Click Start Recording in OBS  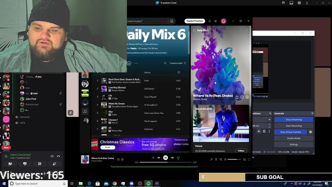click(294, 126)
